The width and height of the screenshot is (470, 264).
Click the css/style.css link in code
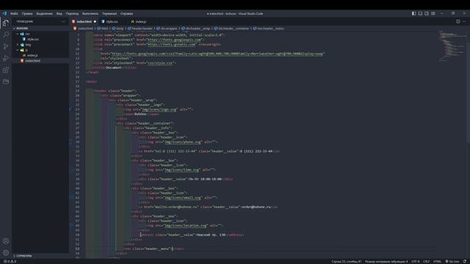160,63
